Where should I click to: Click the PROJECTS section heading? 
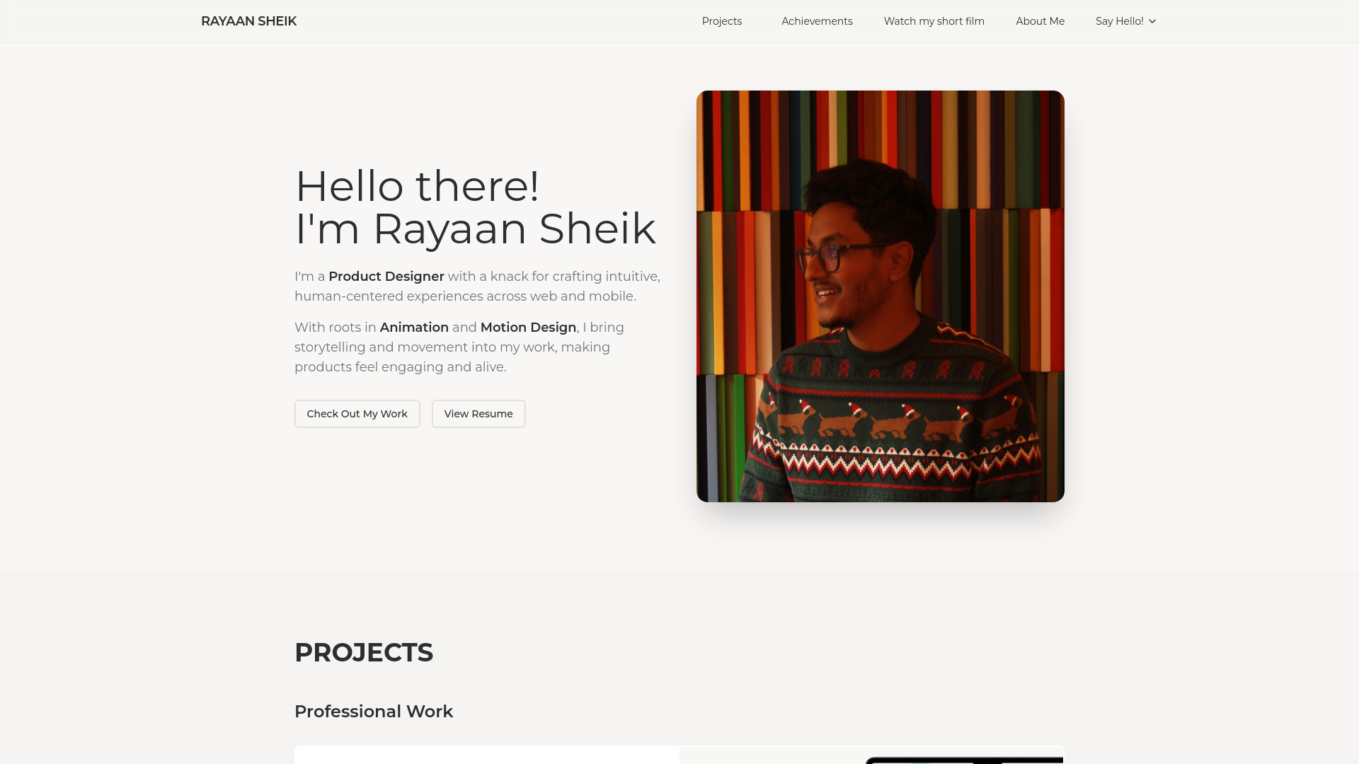pos(363,652)
